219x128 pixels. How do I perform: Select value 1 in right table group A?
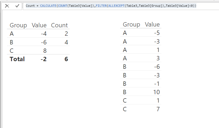(x=158, y=50)
